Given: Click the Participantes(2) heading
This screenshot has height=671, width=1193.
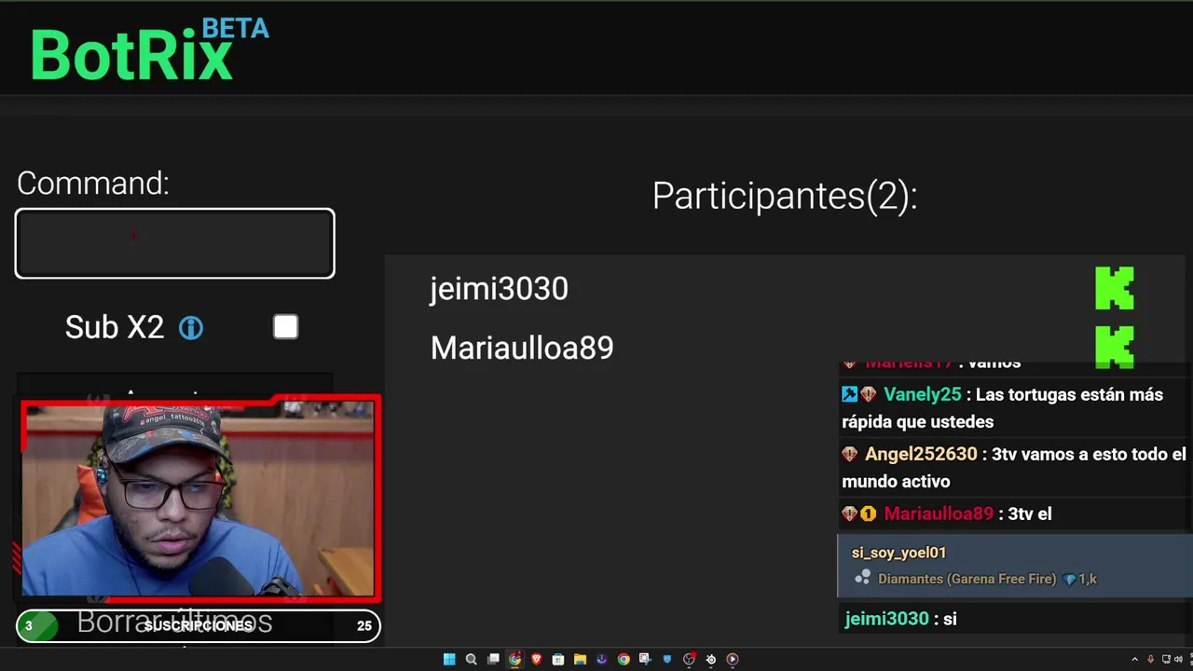Looking at the screenshot, I should pyautogui.click(x=785, y=196).
